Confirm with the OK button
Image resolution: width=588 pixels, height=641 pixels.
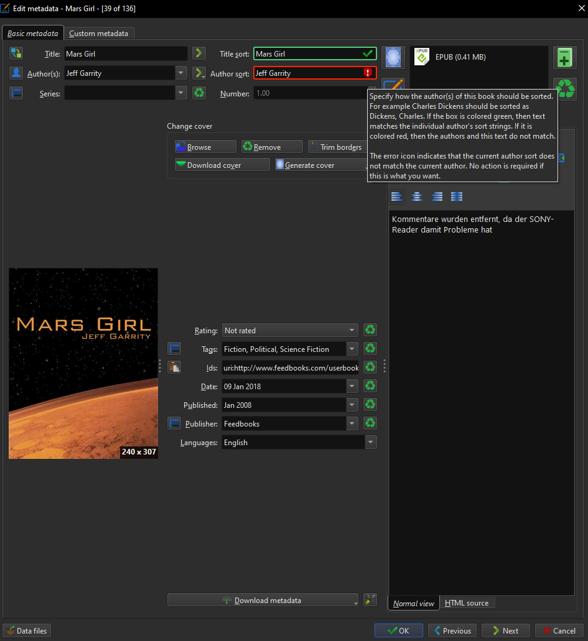click(399, 630)
